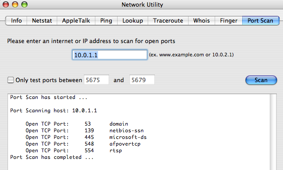Screen dimensions: 283x170
Task: Click the results area vertical scrollbar
Action: 273,132
